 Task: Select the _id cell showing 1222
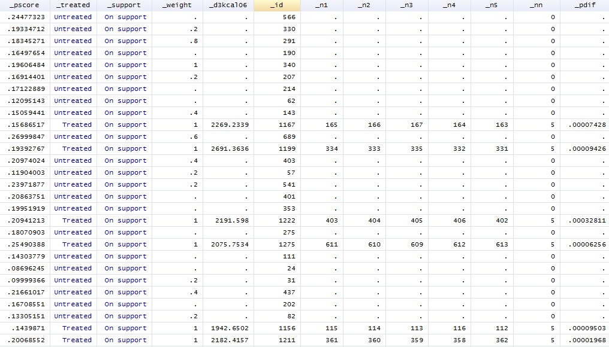pos(277,221)
